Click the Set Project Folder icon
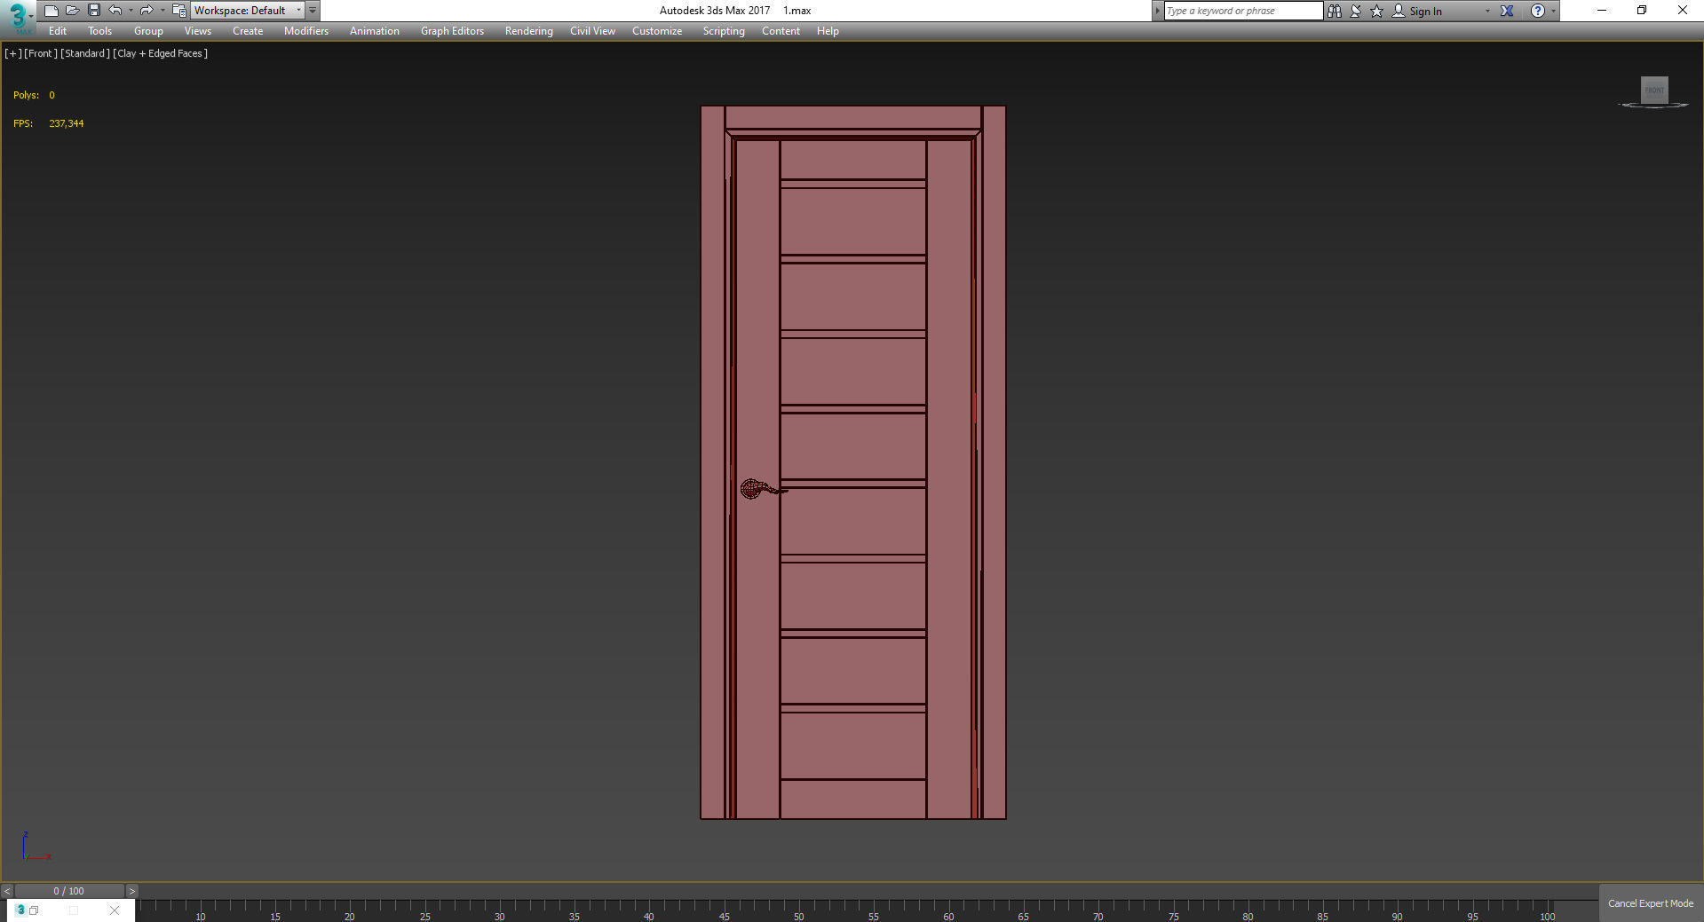1704x922 pixels. 178,11
